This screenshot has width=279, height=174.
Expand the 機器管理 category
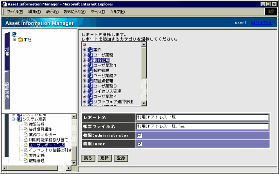(84, 60)
